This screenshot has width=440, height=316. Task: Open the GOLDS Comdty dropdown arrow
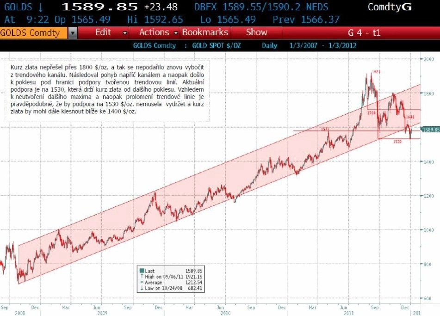(x=72, y=33)
